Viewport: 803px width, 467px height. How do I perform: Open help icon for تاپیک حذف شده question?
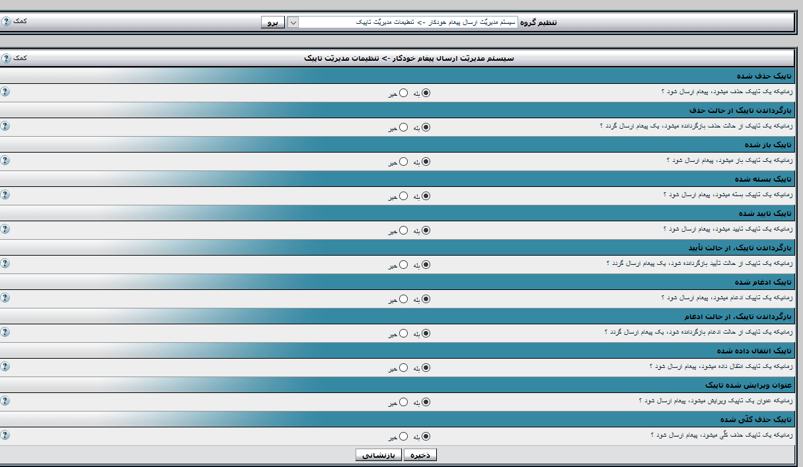coord(5,91)
